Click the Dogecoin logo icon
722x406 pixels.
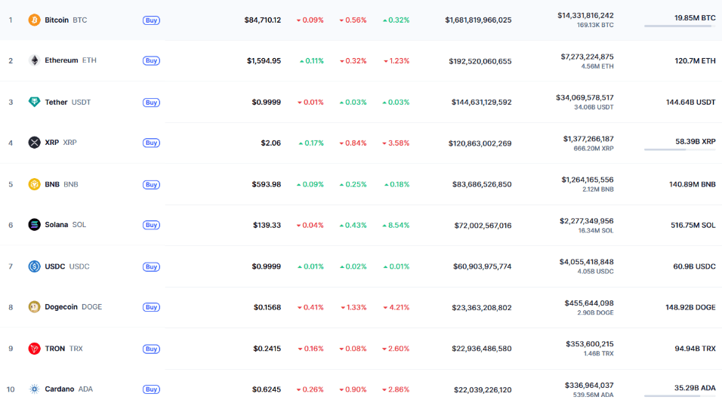pyautogui.click(x=34, y=306)
